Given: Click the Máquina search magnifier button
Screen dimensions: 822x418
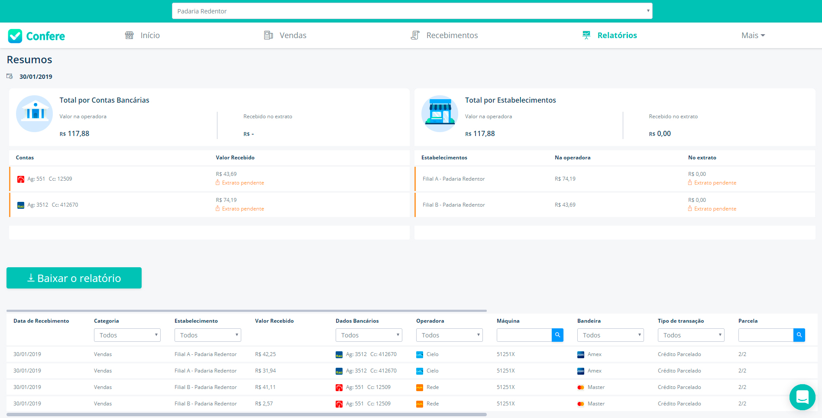Looking at the screenshot, I should click(x=557, y=335).
